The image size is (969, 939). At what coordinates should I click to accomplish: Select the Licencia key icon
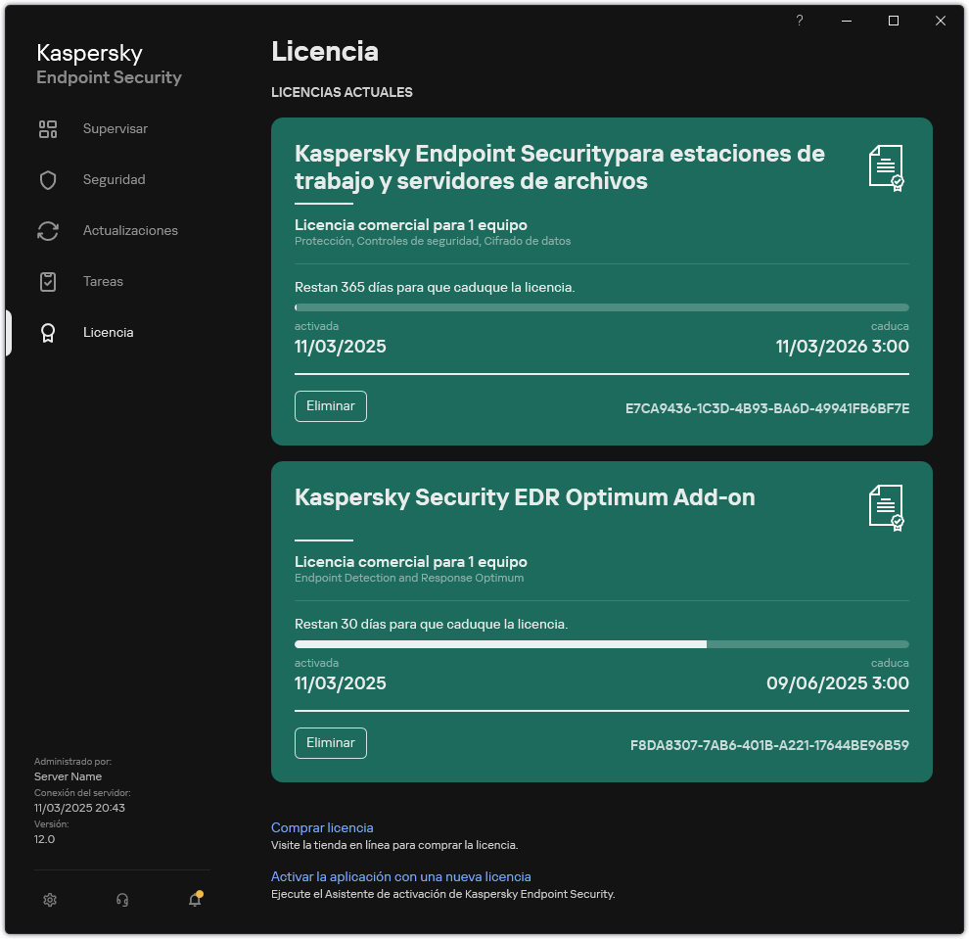click(x=48, y=332)
